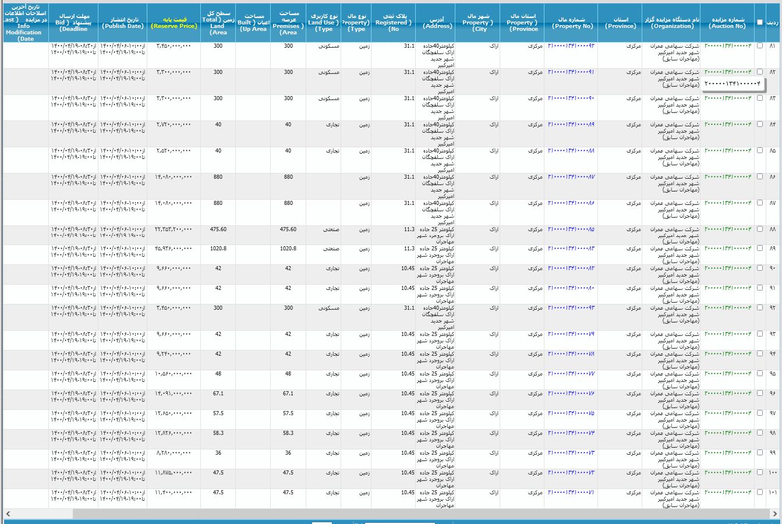
Task: Tick the checkbox of row 85
Action: point(759,150)
